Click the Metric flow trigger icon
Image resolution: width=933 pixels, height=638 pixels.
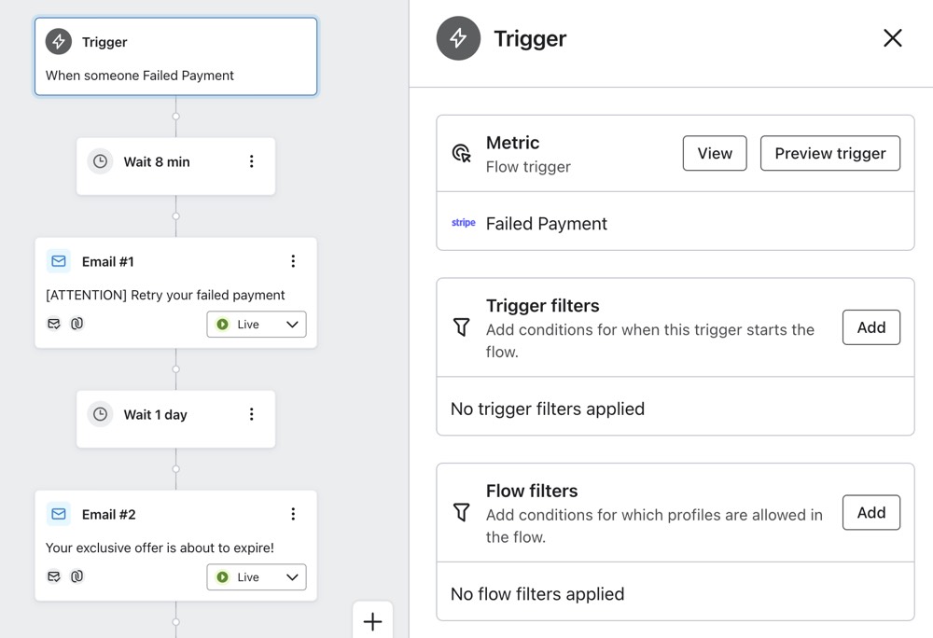click(461, 153)
